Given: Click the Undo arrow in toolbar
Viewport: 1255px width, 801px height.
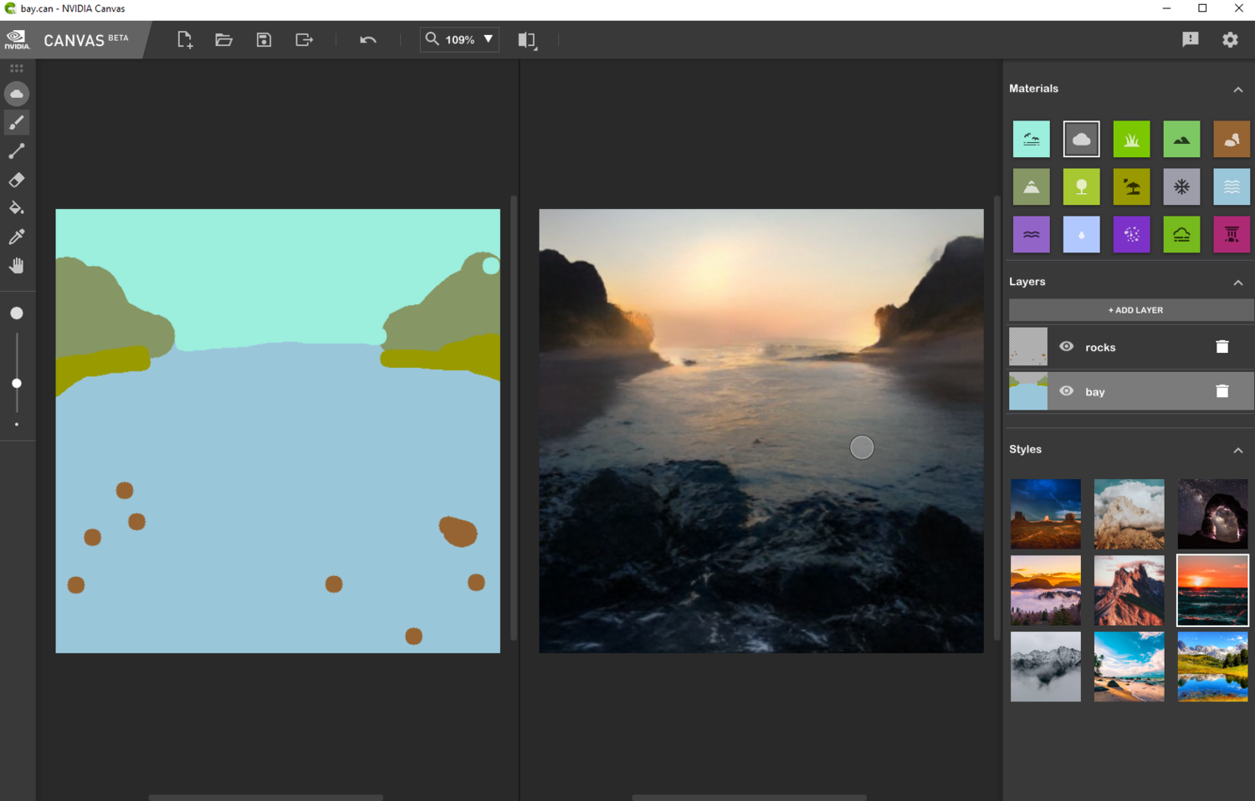Looking at the screenshot, I should coord(367,40).
